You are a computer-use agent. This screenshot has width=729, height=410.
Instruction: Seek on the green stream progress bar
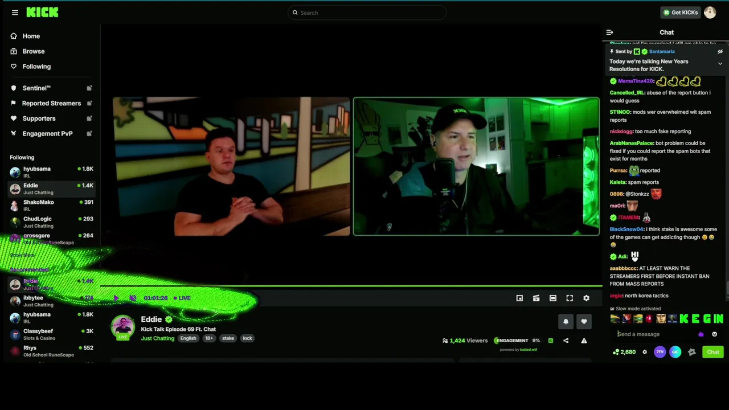pos(351,286)
